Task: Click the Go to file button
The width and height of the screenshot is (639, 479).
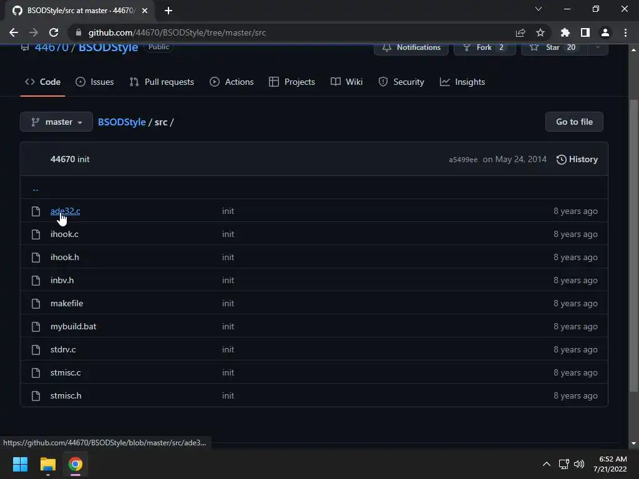Action: click(574, 122)
